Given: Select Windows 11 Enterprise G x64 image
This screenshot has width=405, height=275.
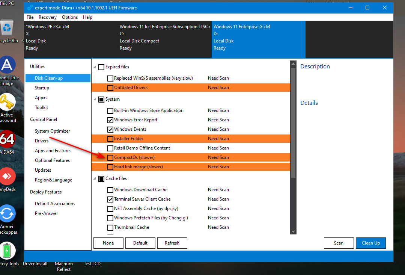Looking at the screenshot, I should tap(259, 39).
